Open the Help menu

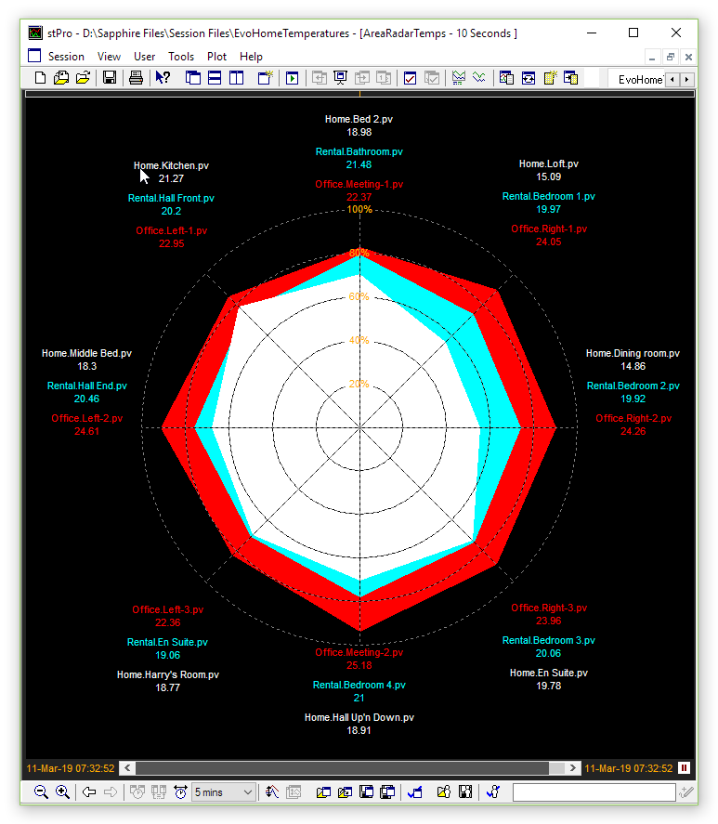click(251, 57)
